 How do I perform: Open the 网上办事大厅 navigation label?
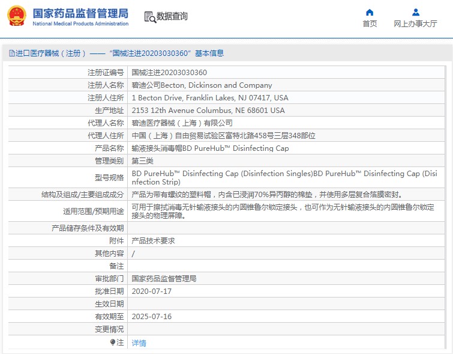(x=415, y=24)
